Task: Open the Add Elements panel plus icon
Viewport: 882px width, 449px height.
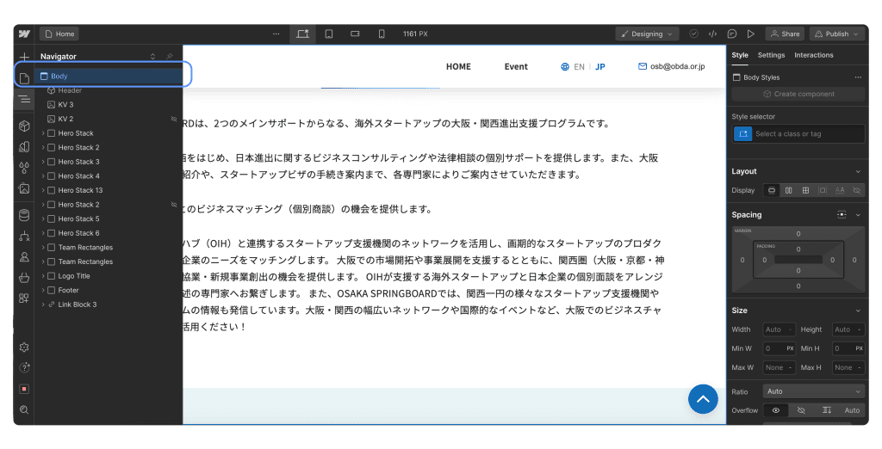Action: pos(24,56)
